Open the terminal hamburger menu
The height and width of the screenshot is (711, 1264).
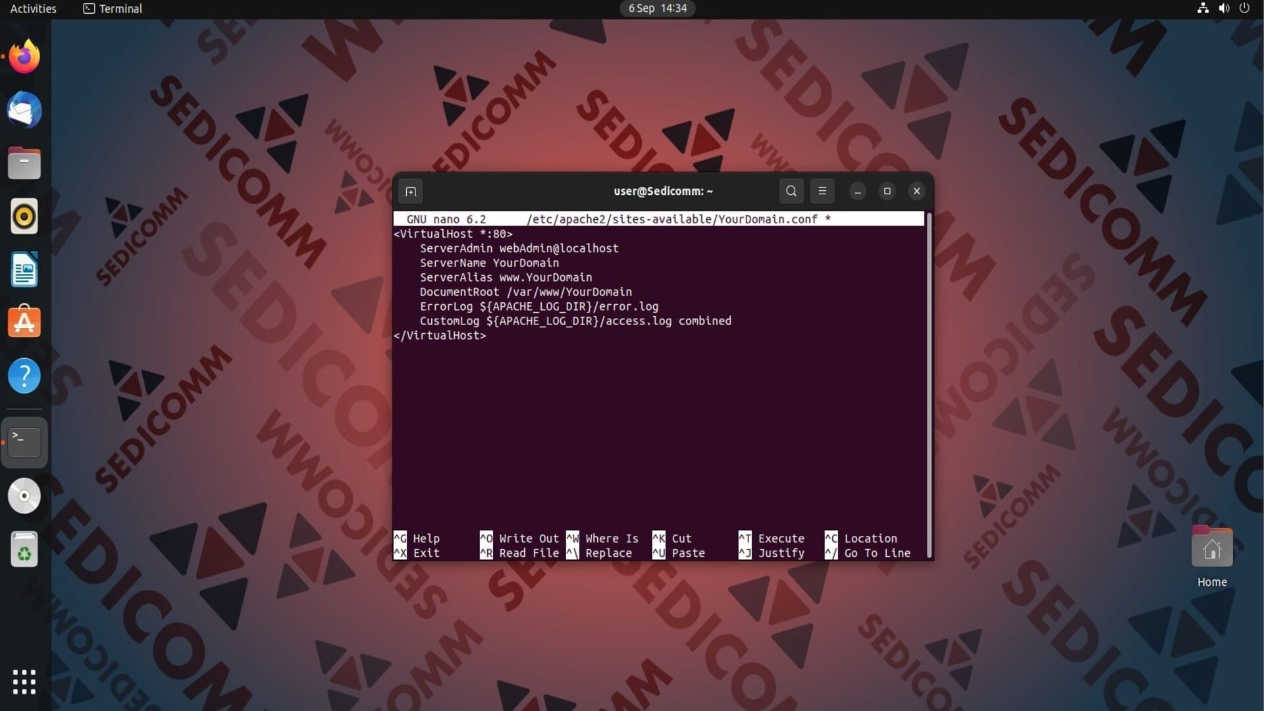822,191
